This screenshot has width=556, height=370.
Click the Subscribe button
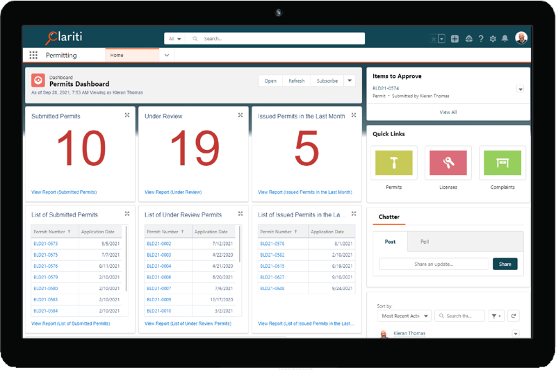327,81
